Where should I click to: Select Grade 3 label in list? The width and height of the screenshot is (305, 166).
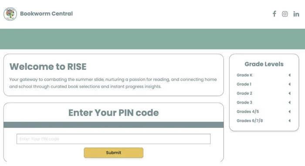(x=244, y=102)
